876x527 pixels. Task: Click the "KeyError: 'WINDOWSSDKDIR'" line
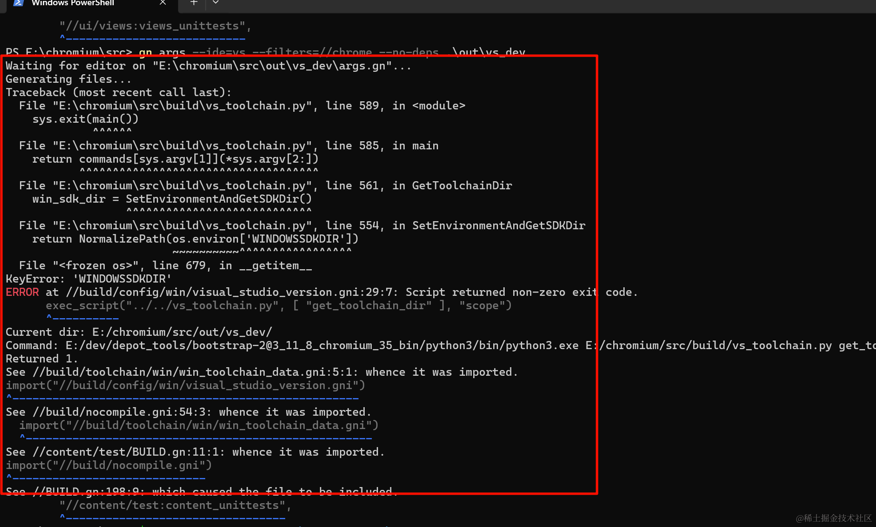[x=89, y=279]
